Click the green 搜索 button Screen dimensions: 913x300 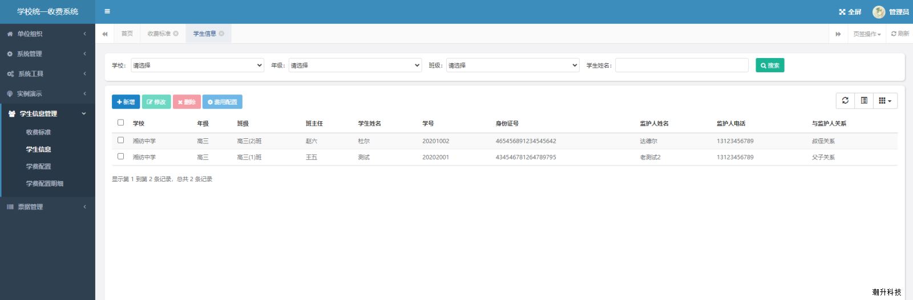click(x=770, y=65)
